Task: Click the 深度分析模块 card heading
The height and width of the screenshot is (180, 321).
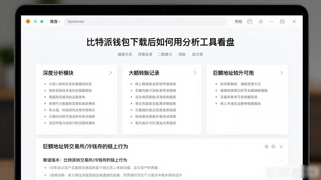Action: click(58, 73)
